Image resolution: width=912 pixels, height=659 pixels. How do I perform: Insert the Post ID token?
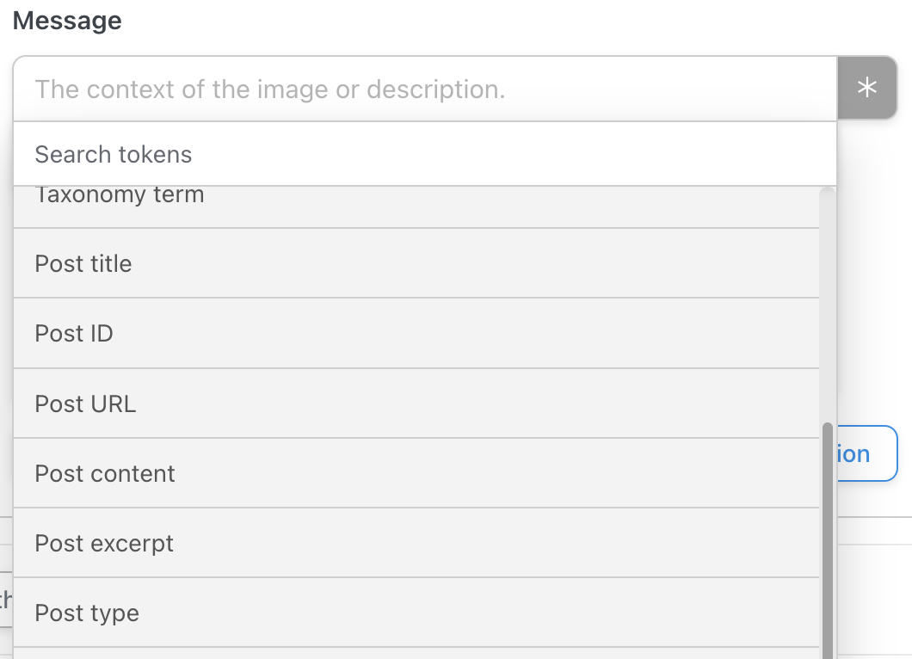click(416, 333)
